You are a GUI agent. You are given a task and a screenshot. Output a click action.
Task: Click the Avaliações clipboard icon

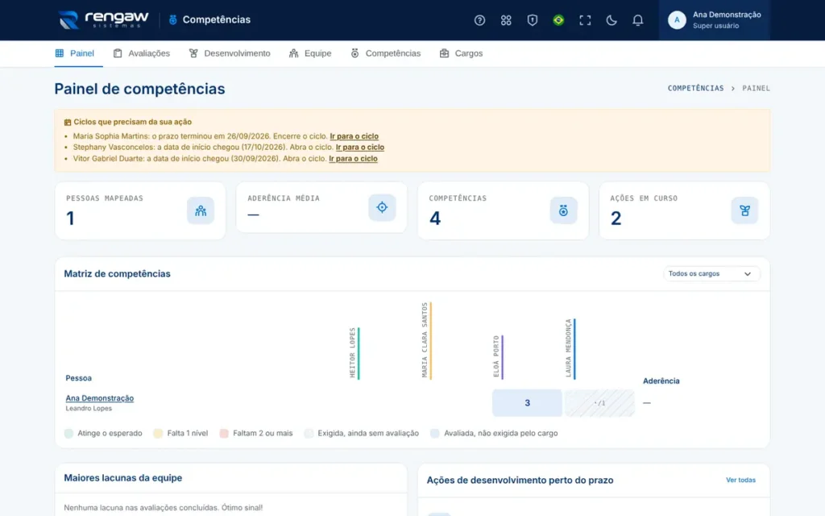(118, 53)
